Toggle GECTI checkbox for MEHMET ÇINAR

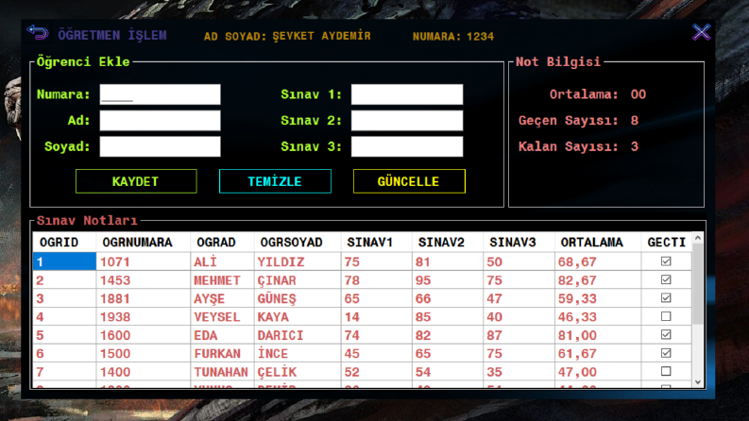pyautogui.click(x=666, y=279)
